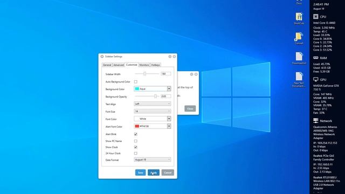This screenshot has height=194, width=345.
Task: Click the Aqua color swatch
Action: point(137,89)
